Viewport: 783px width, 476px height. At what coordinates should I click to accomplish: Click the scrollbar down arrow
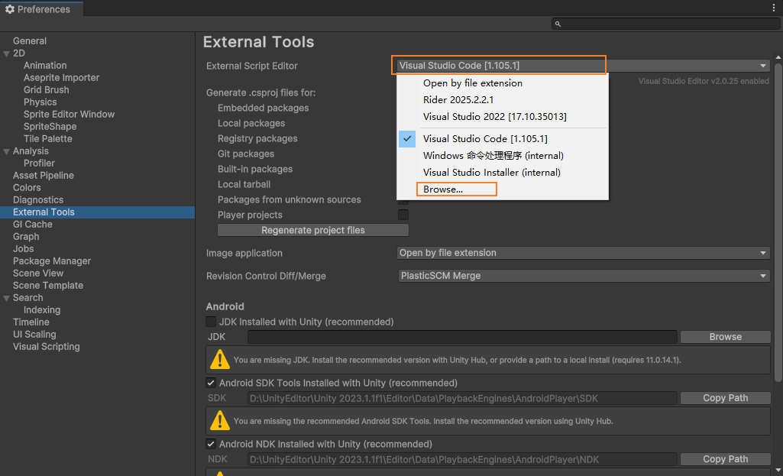click(x=778, y=470)
